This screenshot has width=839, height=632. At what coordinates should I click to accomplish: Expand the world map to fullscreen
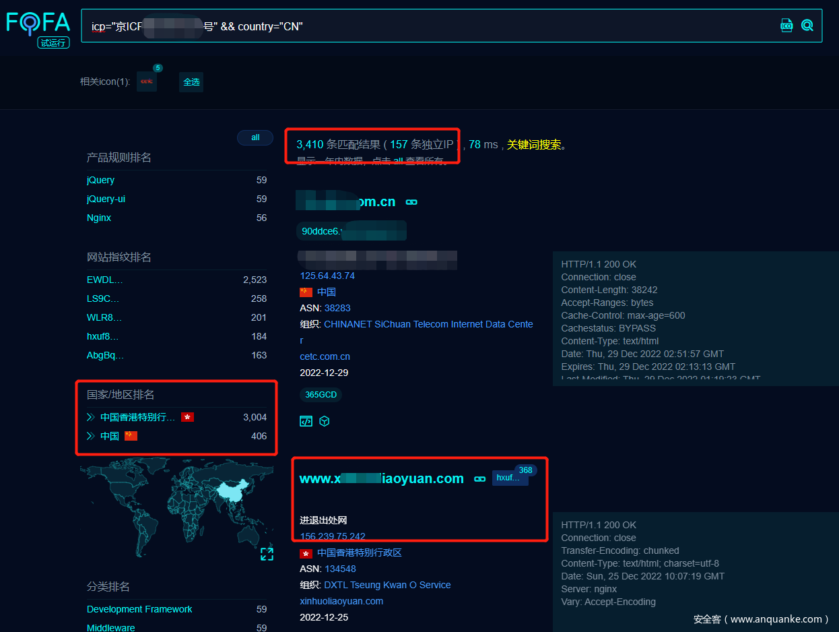(267, 554)
